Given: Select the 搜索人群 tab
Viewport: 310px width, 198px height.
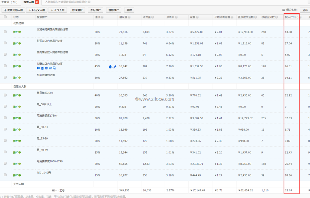Looking at the screenshot, I should click(29, 2).
